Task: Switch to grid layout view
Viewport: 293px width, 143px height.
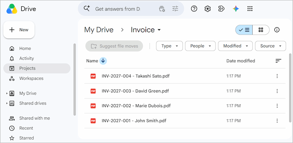Action: tap(261, 30)
